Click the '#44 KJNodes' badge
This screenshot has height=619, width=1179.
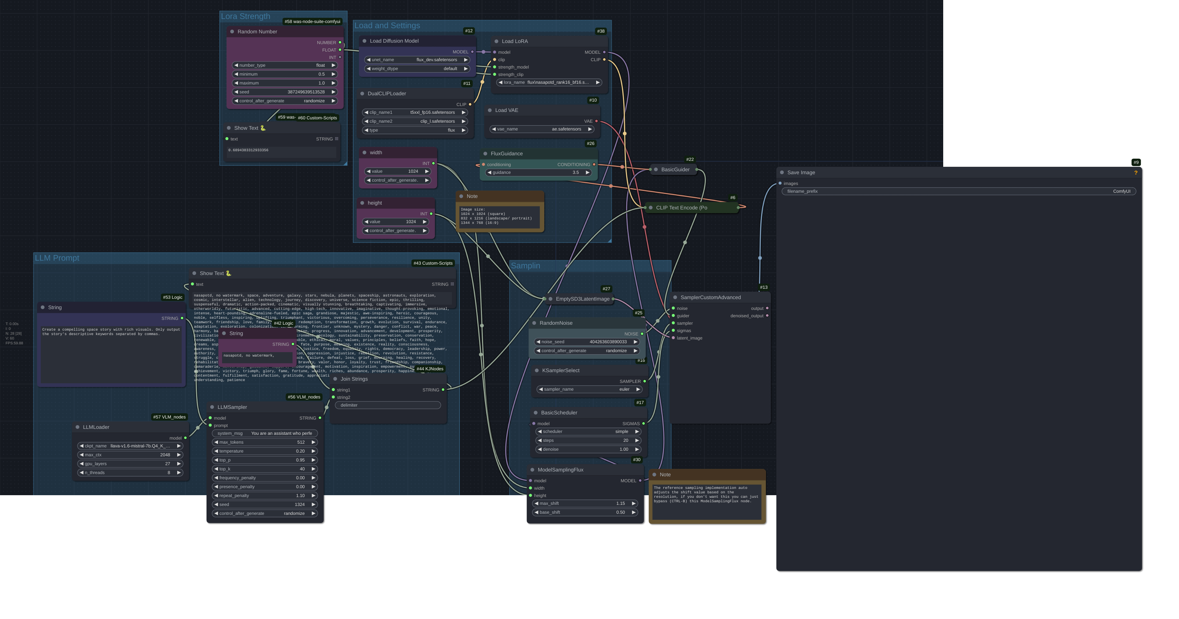pos(430,369)
